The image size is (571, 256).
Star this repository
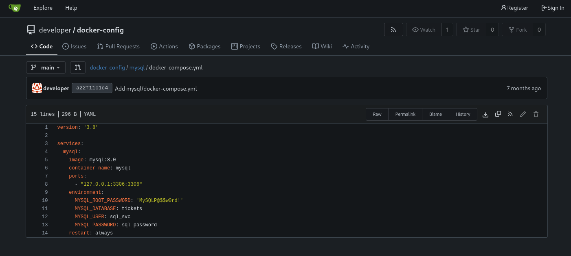(x=471, y=30)
